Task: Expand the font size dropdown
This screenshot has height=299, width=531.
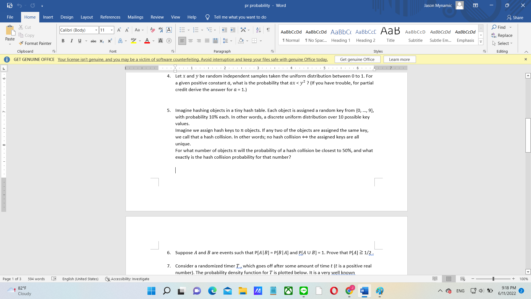Action: (112, 30)
